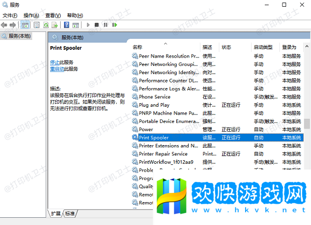Click gear icon next to Plug and Play
Viewport: 311px width, 225px height.
pos(135,105)
